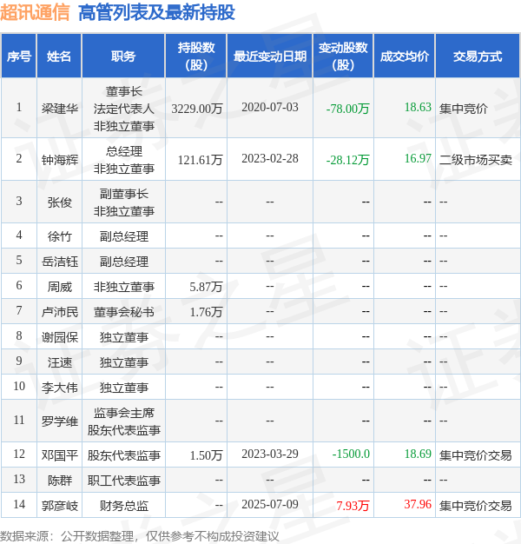Click the average price 16.97
The height and width of the screenshot is (544, 521).
tap(418, 158)
